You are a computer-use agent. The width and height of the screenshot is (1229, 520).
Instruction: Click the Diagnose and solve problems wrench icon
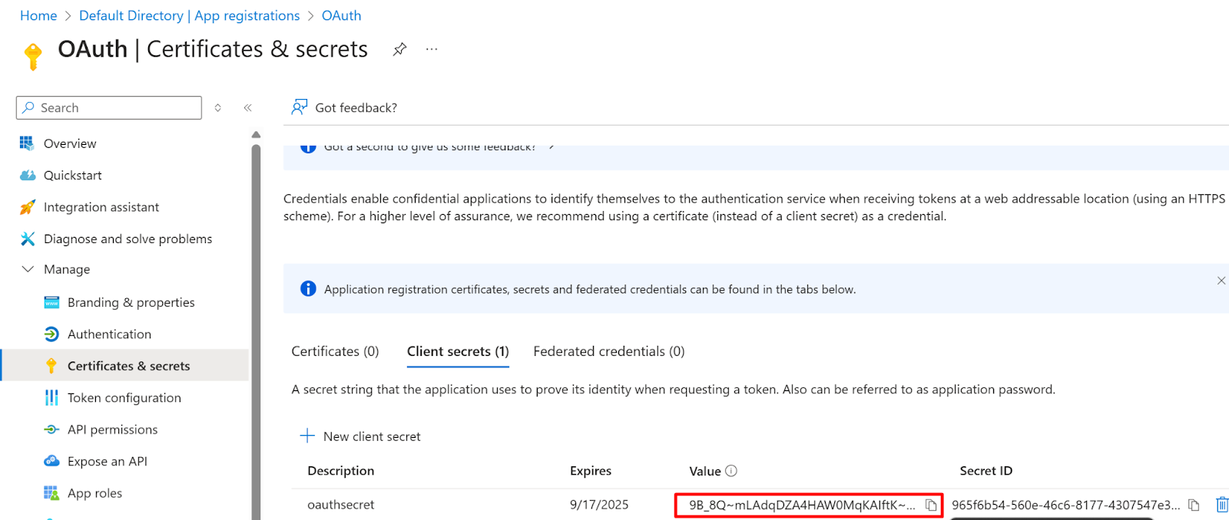click(28, 239)
